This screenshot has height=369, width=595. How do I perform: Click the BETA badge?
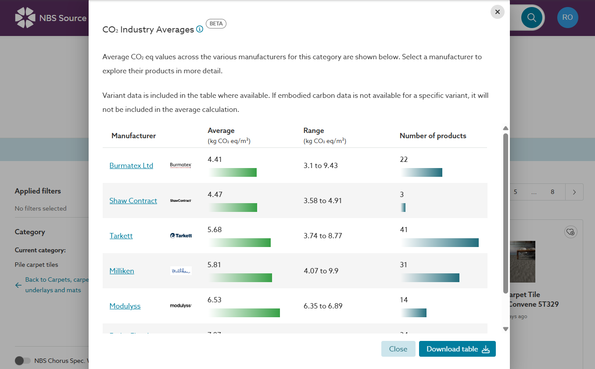point(216,24)
